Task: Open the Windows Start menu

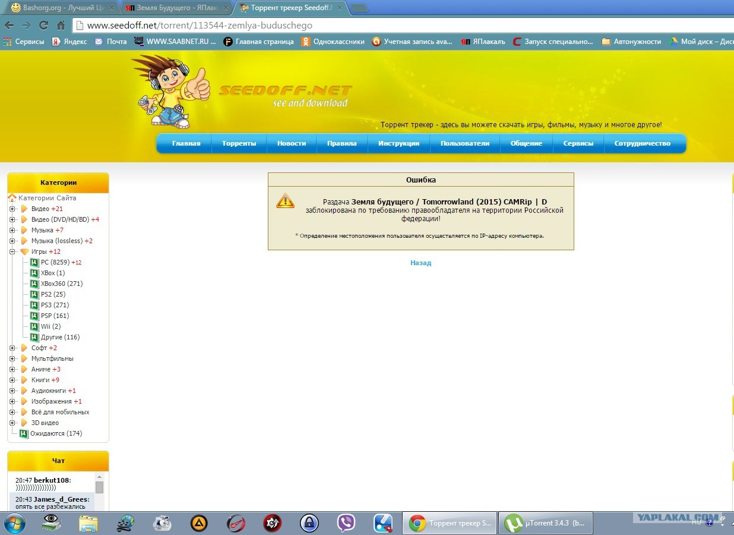Action: tap(14, 523)
